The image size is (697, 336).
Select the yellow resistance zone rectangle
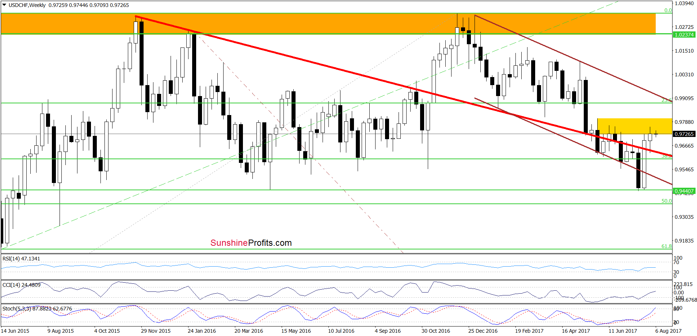(x=635, y=126)
